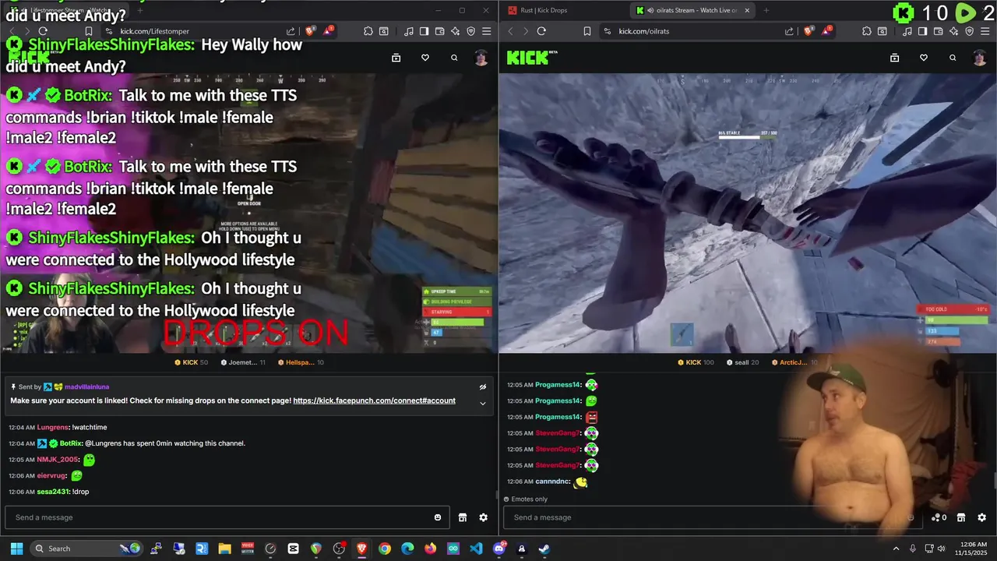
Task: Open main browser menu in oilrats window
Action: [x=985, y=31]
